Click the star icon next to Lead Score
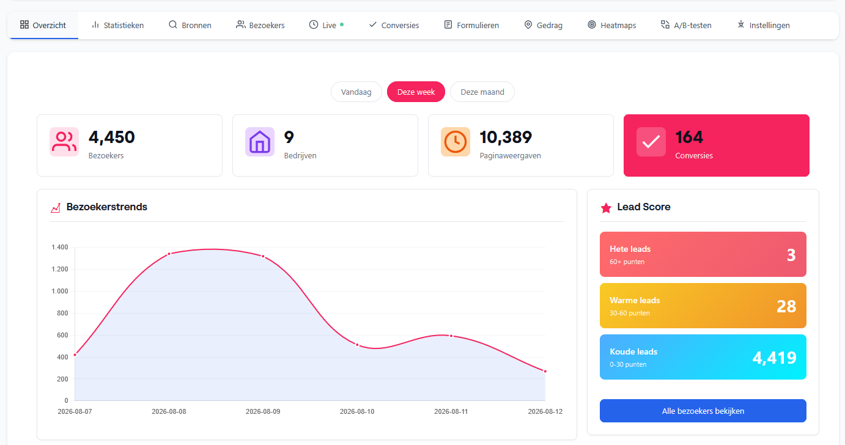The height and width of the screenshot is (445, 845). 606,208
